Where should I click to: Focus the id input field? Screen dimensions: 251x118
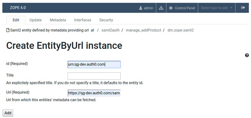94,64
